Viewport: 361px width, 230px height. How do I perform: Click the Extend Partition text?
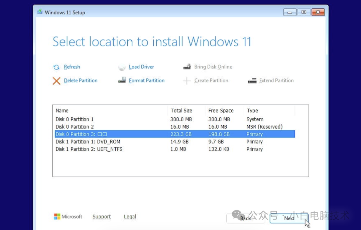(x=276, y=80)
